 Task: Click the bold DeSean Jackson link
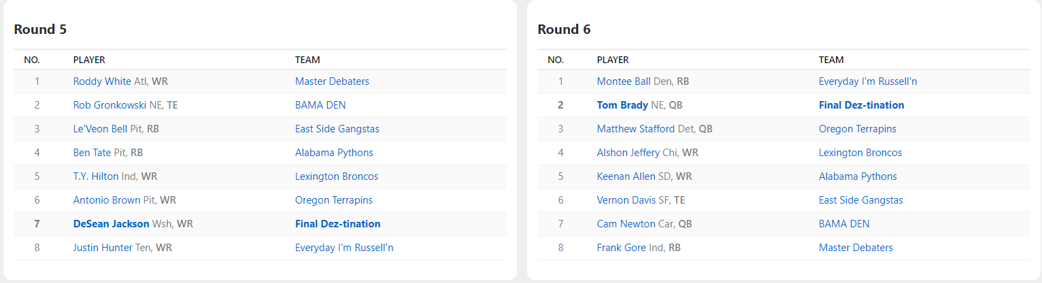click(x=111, y=224)
